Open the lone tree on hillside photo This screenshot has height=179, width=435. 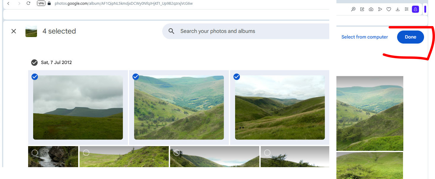(295, 157)
